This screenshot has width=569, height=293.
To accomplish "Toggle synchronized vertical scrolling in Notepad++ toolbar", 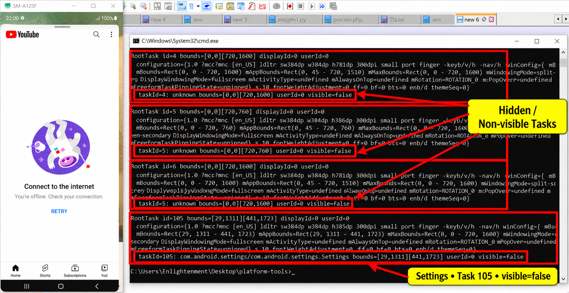I will 157,6.
